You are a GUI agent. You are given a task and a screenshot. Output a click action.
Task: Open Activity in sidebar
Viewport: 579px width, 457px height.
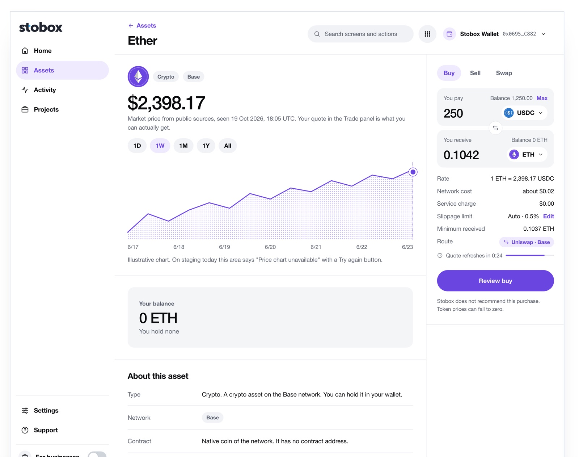[62, 90]
